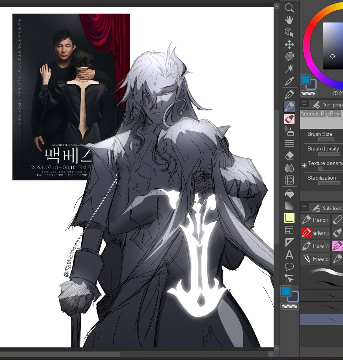Switch to the Pure W sub tool group
The image size is (343, 360).
point(315,246)
